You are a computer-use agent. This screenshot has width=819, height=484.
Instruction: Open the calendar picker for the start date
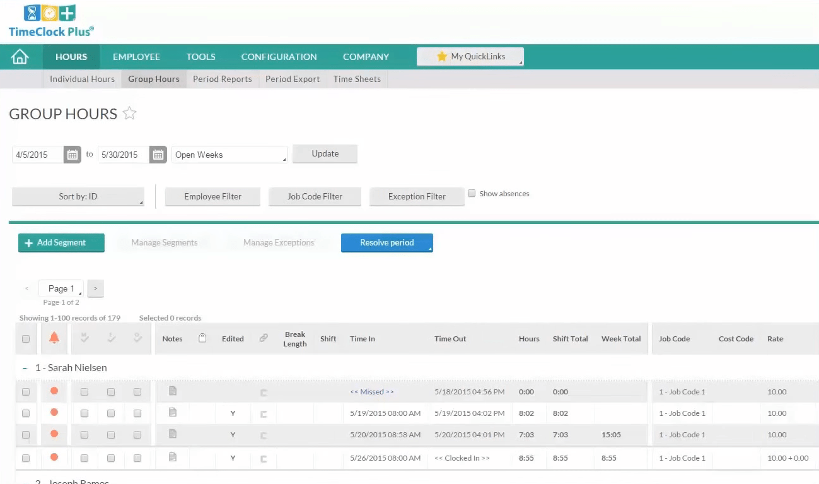click(72, 153)
